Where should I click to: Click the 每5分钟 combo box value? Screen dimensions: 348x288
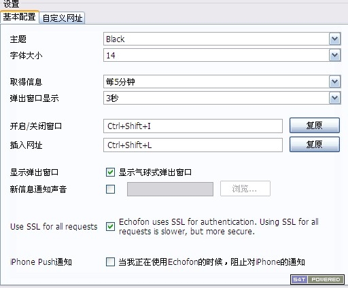(216, 82)
